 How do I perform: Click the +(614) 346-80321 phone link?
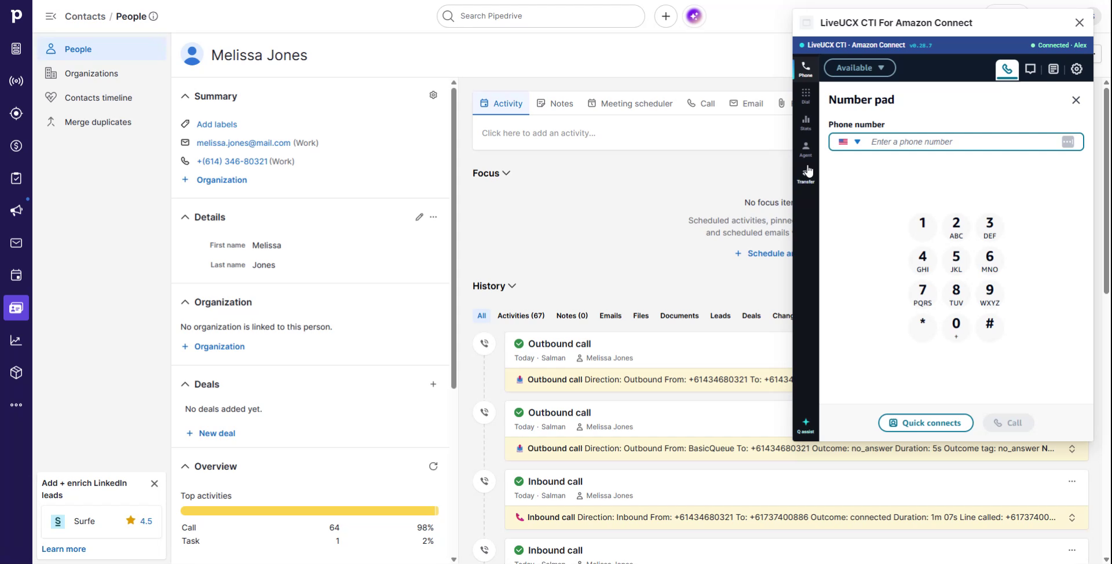click(x=232, y=162)
